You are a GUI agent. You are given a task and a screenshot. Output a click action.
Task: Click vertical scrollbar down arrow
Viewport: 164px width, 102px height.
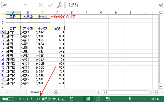(161, 87)
